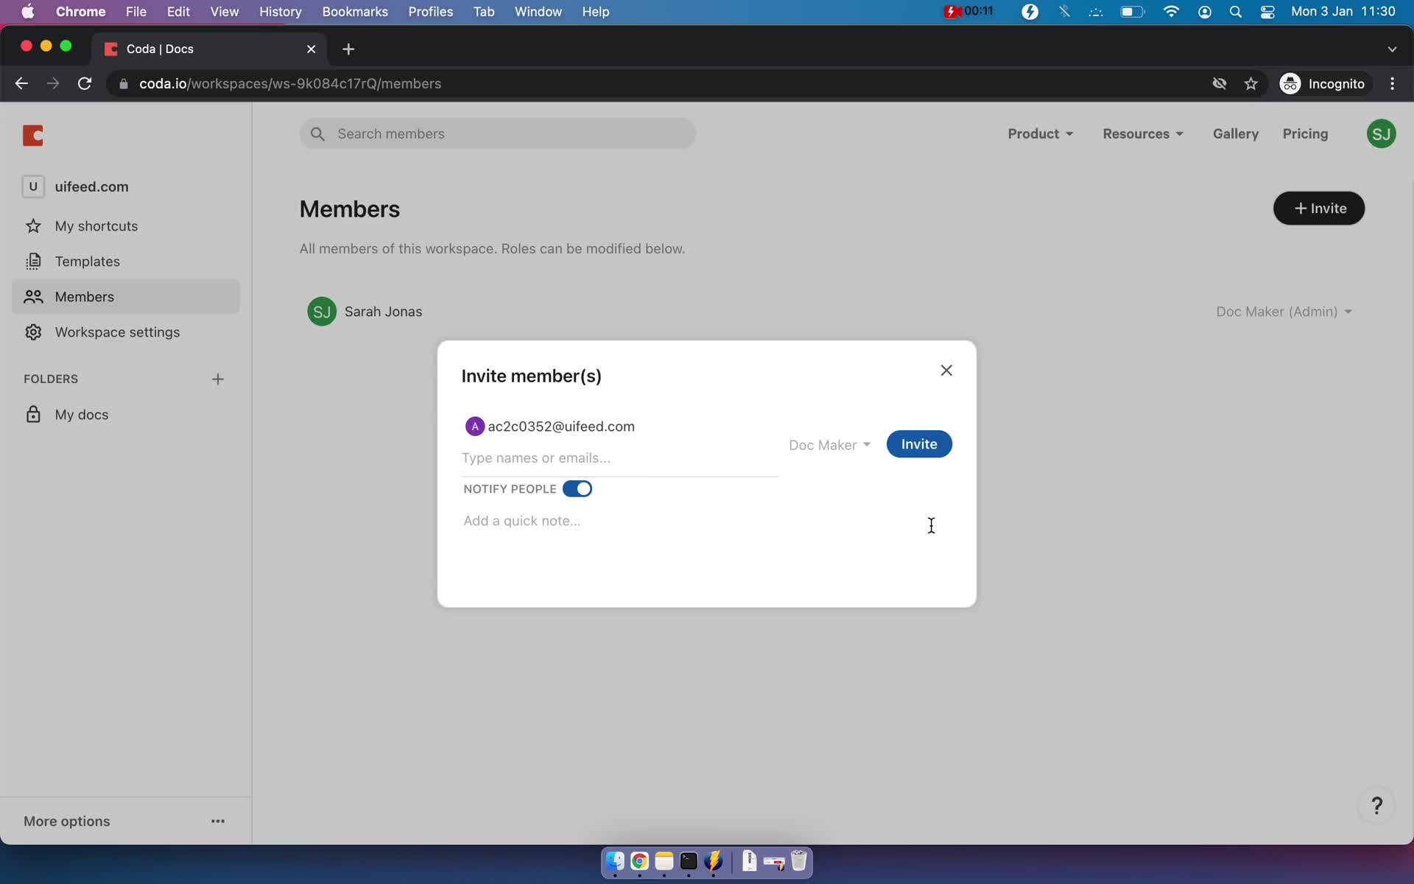Expand More options ellipsis menu

click(x=217, y=821)
